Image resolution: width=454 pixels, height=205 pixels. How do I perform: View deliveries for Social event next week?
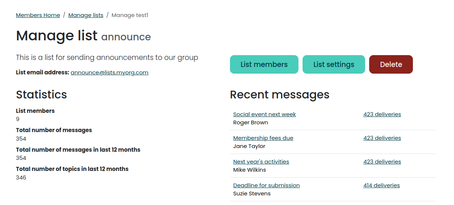(382, 114)
